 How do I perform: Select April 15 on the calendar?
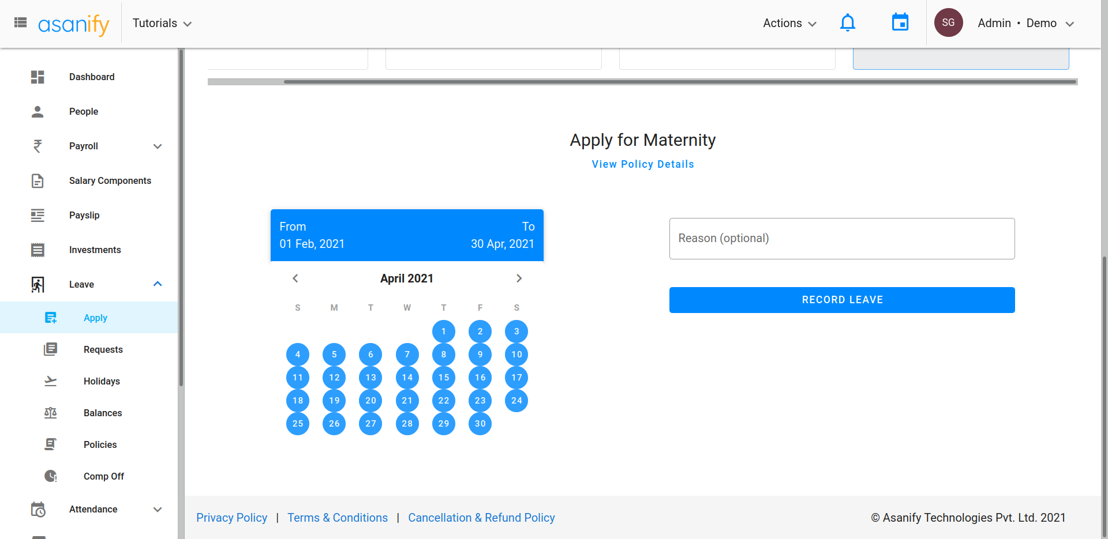[x=443, y=378]
